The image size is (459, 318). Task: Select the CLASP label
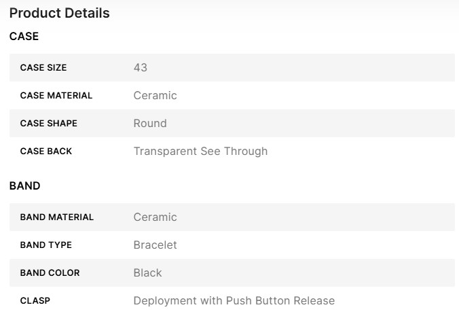point(35,301)
